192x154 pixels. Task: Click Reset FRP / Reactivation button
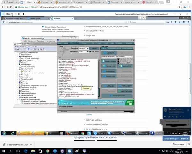[109, 86]
